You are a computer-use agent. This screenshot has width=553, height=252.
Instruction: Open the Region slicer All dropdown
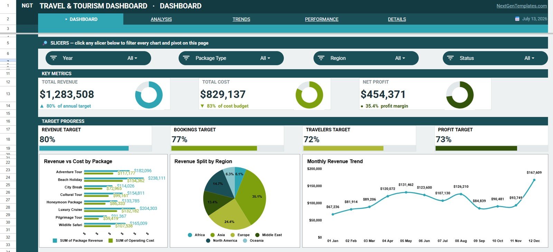(x=400, y=58)
